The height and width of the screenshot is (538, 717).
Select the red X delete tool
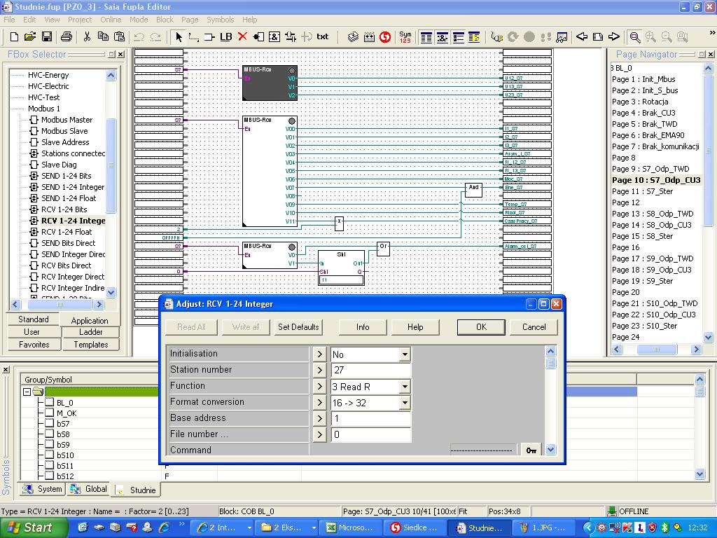coord(242,36)
